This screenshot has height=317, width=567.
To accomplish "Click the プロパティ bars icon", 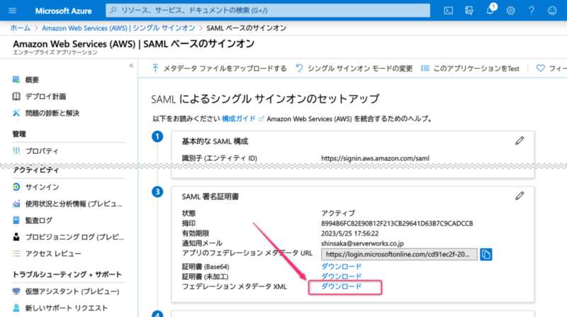I will click(16, 151).
